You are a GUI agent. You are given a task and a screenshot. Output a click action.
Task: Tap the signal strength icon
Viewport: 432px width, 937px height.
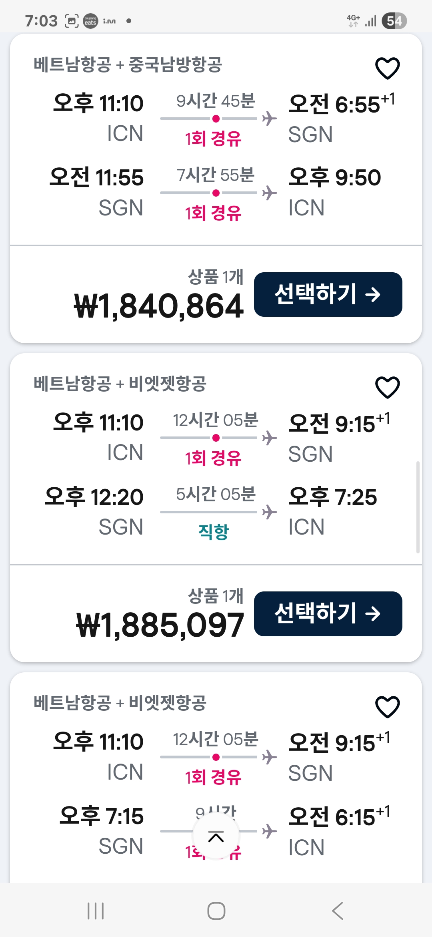coord(371,21)
